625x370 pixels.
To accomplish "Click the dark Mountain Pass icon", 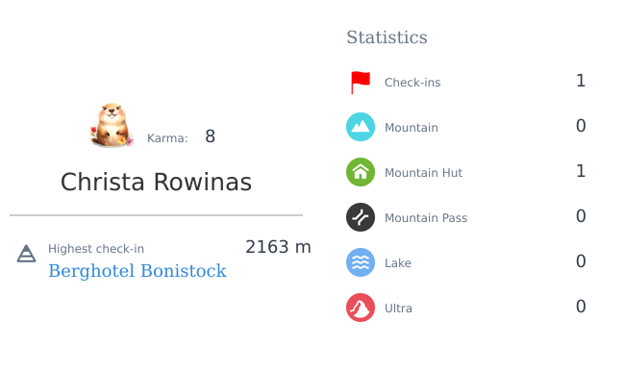I will (x=361, y=217).
